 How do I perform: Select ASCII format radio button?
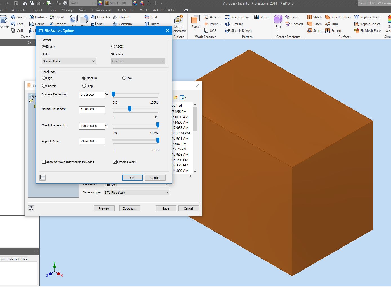tap(113, 46)
